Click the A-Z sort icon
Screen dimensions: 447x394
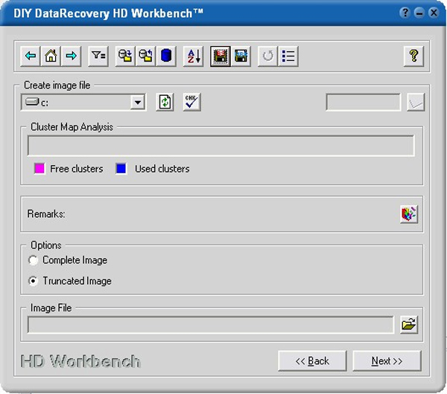click(x=193, y=56)
